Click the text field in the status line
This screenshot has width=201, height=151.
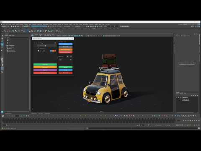click(124, 26)
